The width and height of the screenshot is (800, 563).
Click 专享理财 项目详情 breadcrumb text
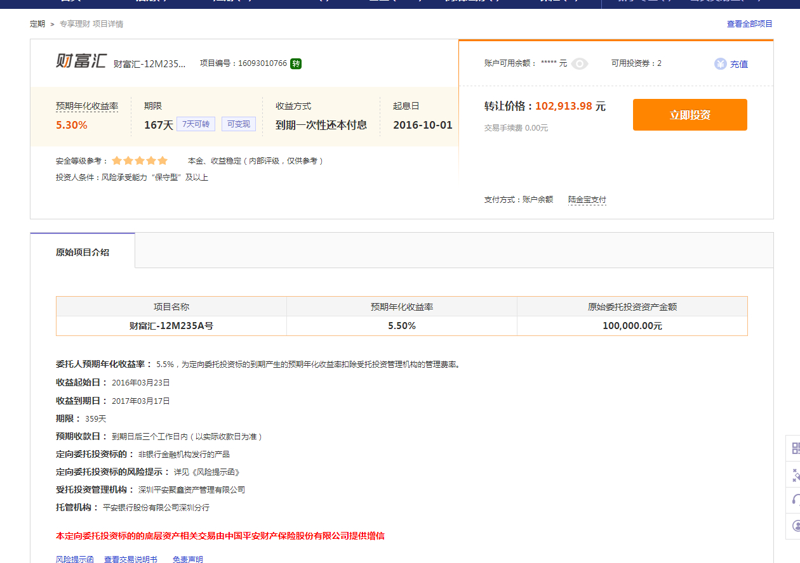tap(91, 24)
